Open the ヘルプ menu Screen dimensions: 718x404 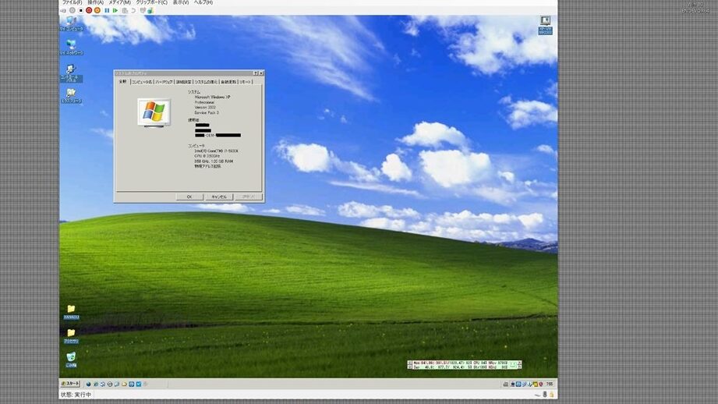click(x=203, y=2)
